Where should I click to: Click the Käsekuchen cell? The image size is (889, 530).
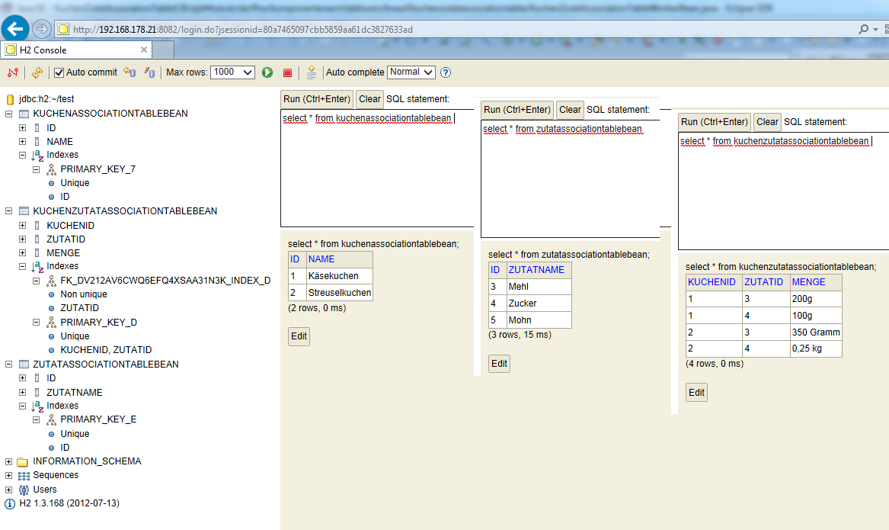click(339, 276)
